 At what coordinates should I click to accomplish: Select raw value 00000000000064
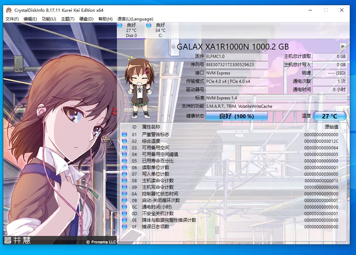pyautogui.click(x=321, y=148)
